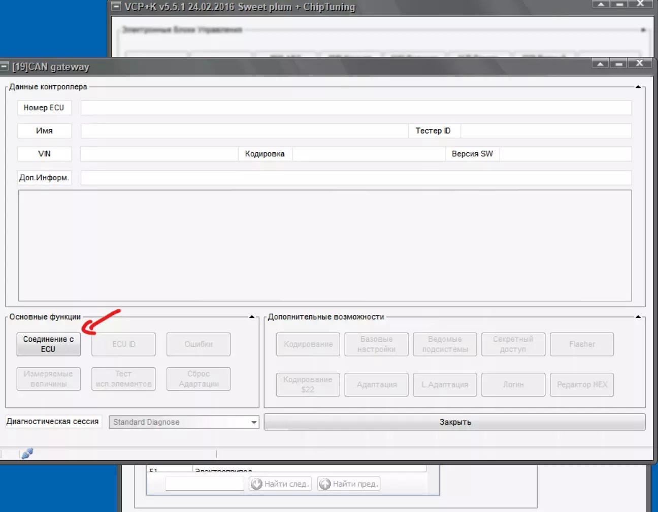Click the Редактор HEX button

click(x=582, y=385)
